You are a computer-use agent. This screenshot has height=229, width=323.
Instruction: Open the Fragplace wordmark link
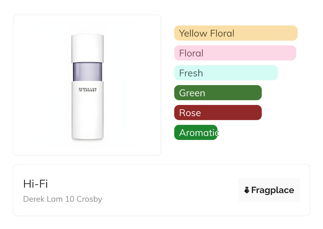pos(272,190)
